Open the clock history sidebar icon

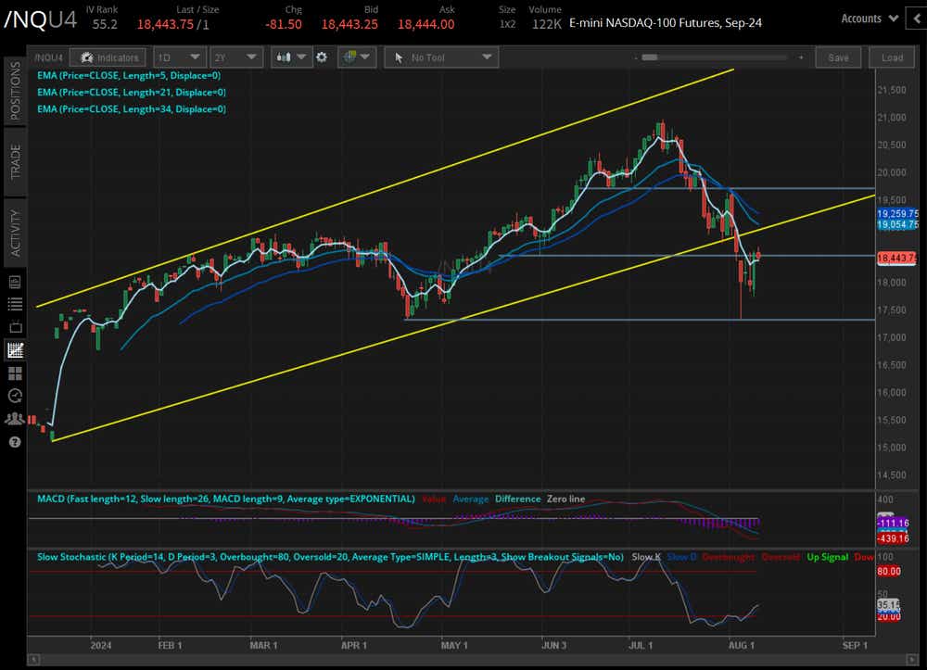coord(15,396)
